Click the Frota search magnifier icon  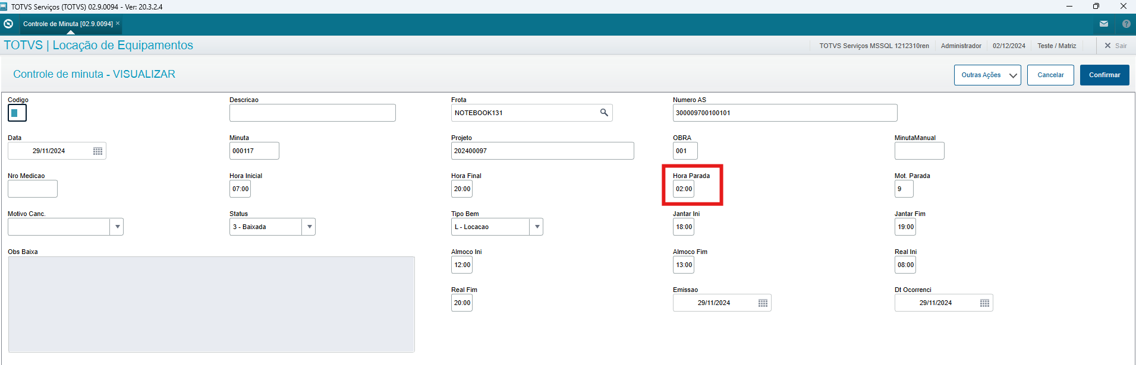[x=604, y=113]
